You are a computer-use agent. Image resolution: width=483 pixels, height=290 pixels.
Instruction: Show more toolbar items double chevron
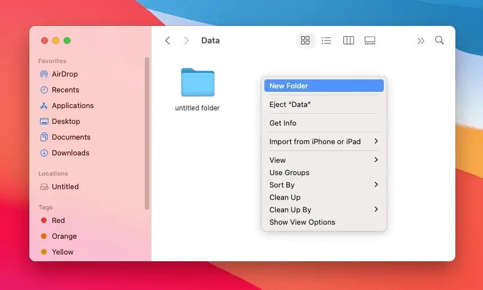pyautogui.click(x=421, y=41)
